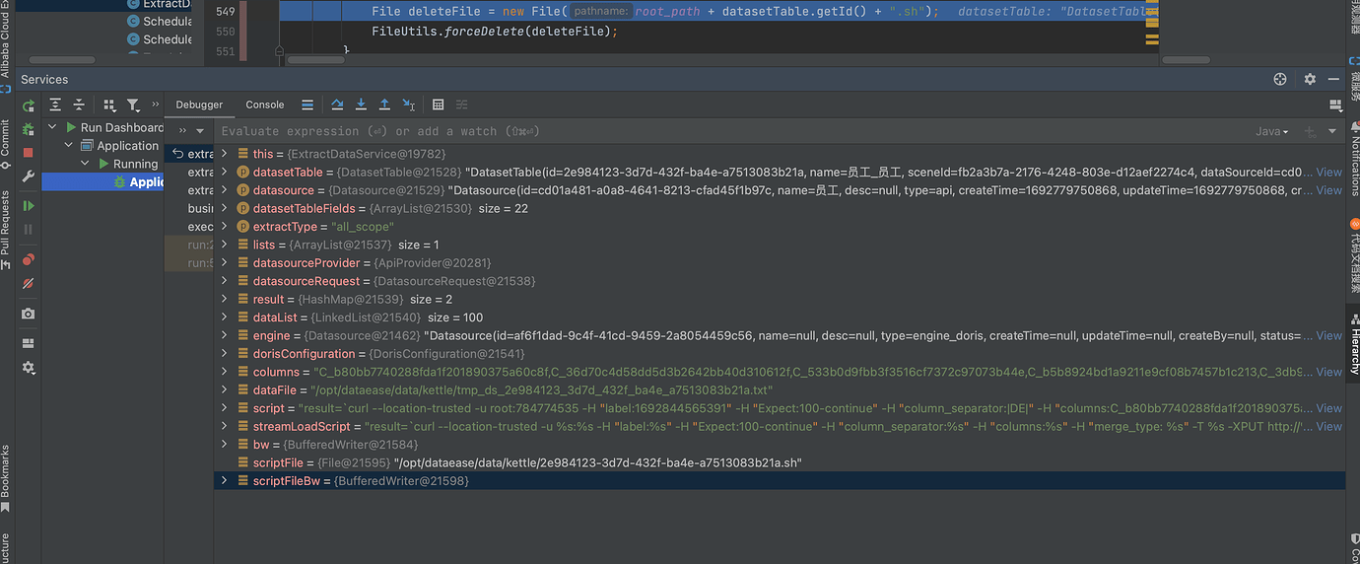Click the frames panel double chevron
Image resolution: width=1360 pixels, height=564 pixels.
coord(182,131)
